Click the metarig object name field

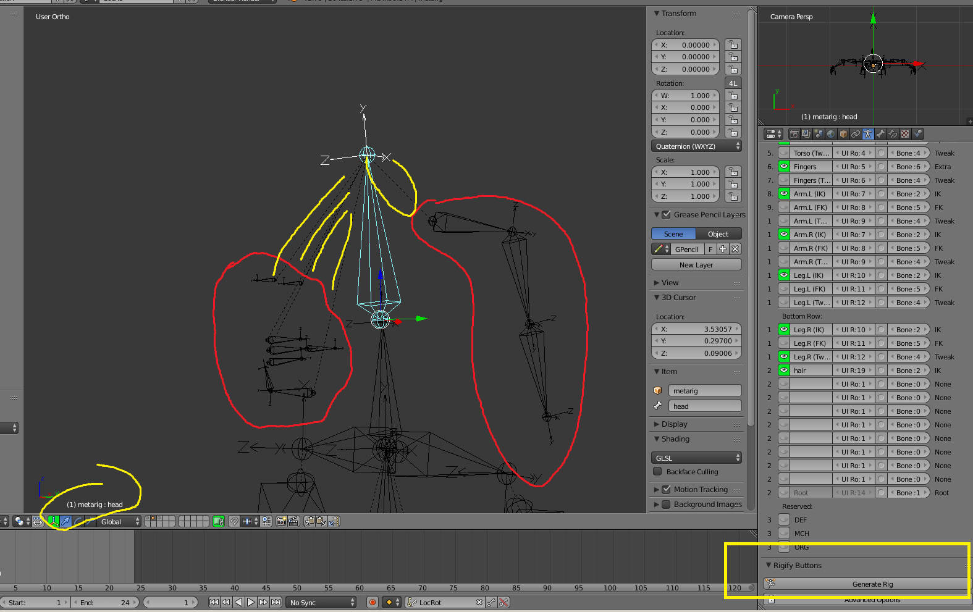[x=705, y=391]
